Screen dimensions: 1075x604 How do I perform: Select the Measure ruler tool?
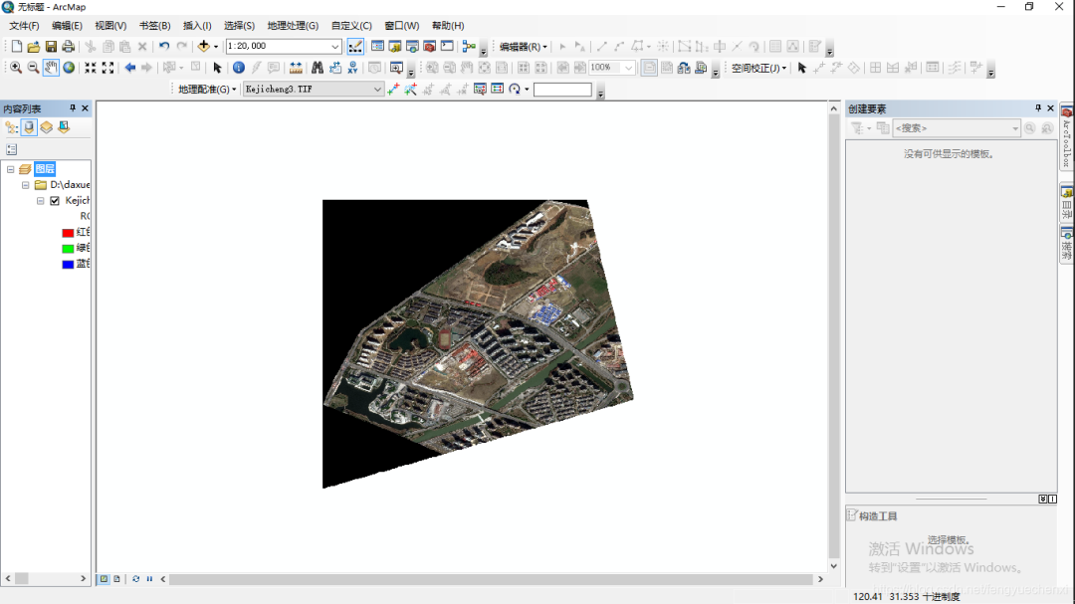[x=296, y=68]
